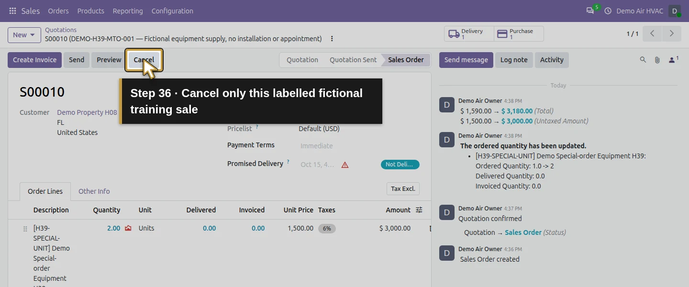Click the Sales Order status stage
This screenshot has width=689, height=287.
[x=406, y=60]
